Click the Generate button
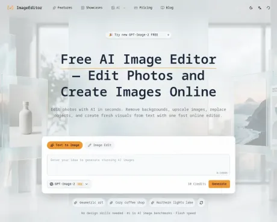The height and width of the screenshot is (222, 277). 219,184
